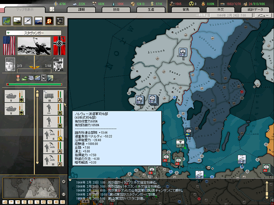Click the weather clouds icon in battle panel
Image resolution: width=274 pixels, height=205 pixels.
(x=31, y=78)
